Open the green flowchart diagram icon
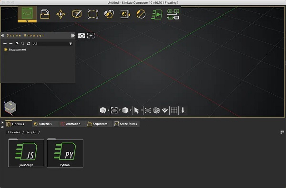The height and width of the screenshot is (188, 286). (173, 14)
